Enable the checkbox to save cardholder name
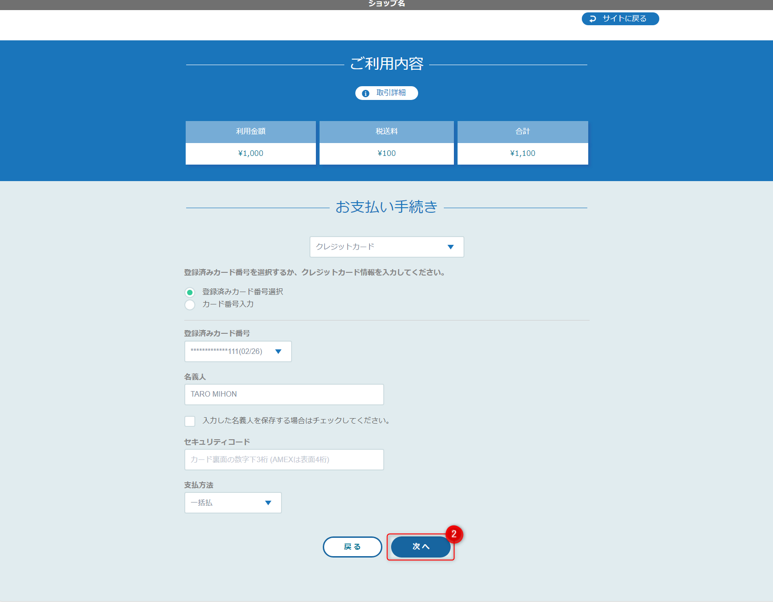 (x=190, y=420)
